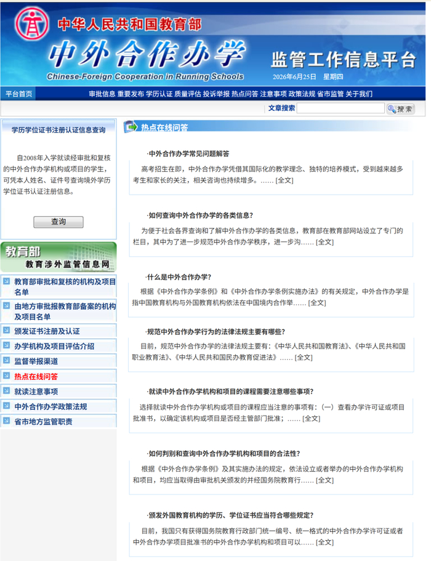The height and width of the screenshot is (561, 431).
Task: Open article 什么是中外合作办学?
Action: (x=179, y=277)
